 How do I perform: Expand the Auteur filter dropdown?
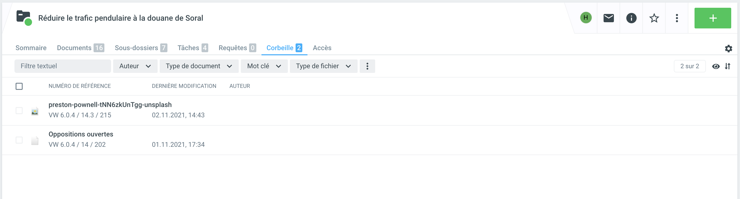(135, 66)
